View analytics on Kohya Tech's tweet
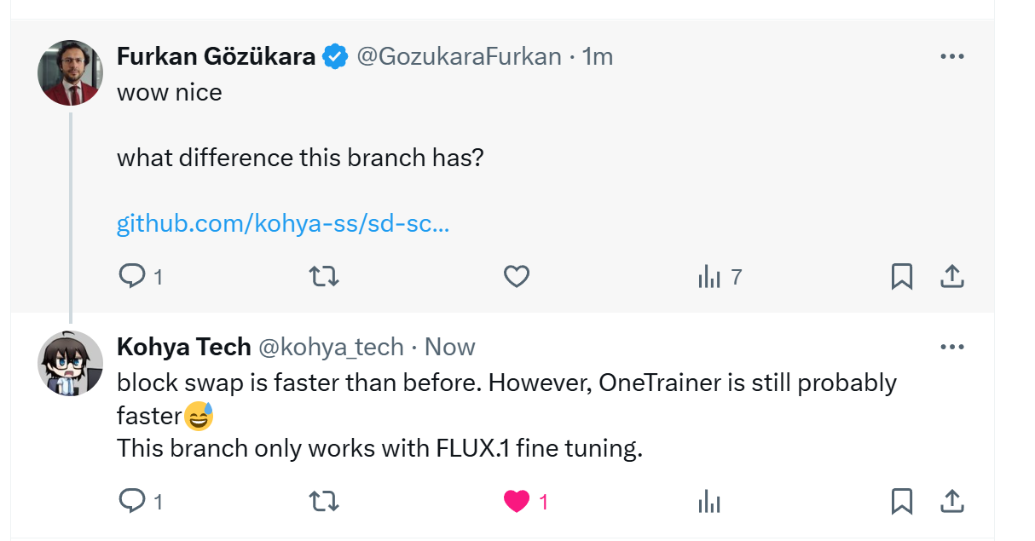The image size is (1035, 541). [x=710, y=501]
